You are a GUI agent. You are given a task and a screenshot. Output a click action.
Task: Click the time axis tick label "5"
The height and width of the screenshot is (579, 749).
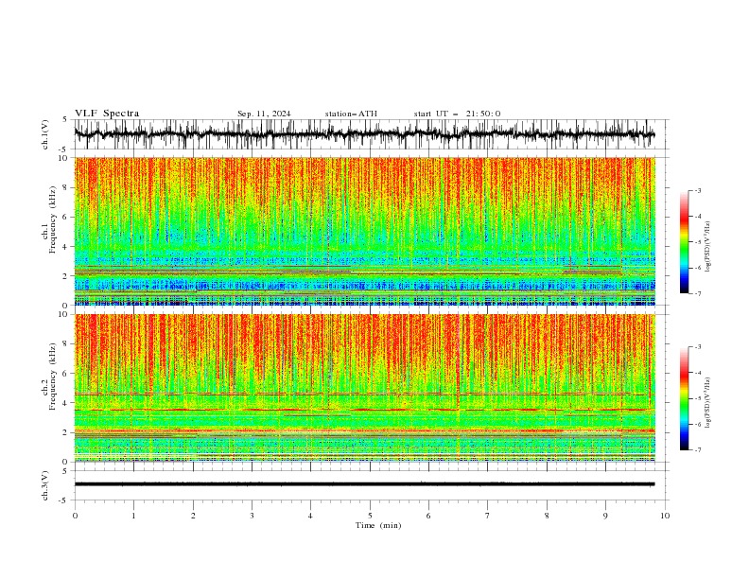coord(370,516)
